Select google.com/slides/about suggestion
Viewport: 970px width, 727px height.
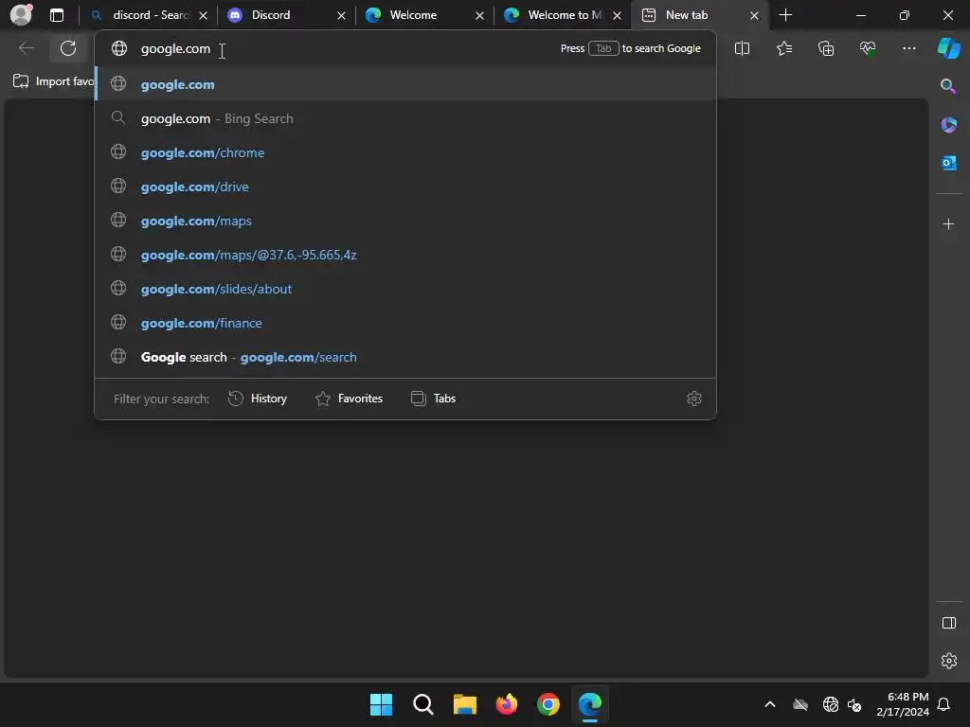(405, 289)
